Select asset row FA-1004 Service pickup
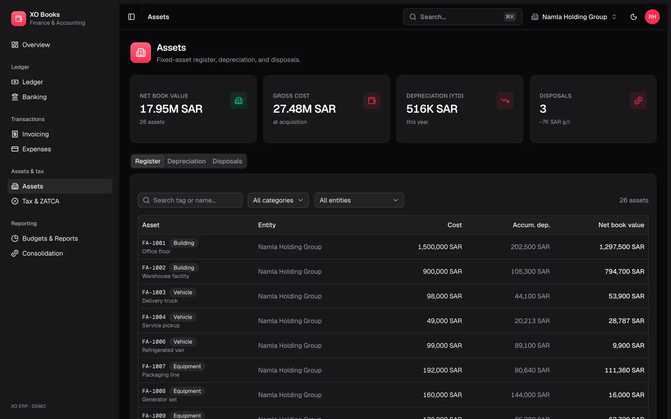This screenshot has height=419, width=671. click(x=393, y=321)
